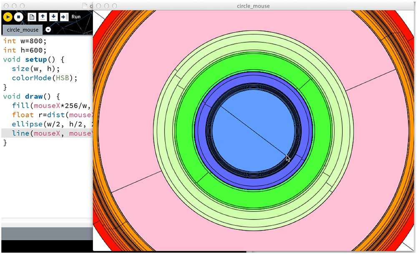The image size is (417, 254).
Task: Click the 'ellipse(w/2, h/2' line
Action: (53, 124)
